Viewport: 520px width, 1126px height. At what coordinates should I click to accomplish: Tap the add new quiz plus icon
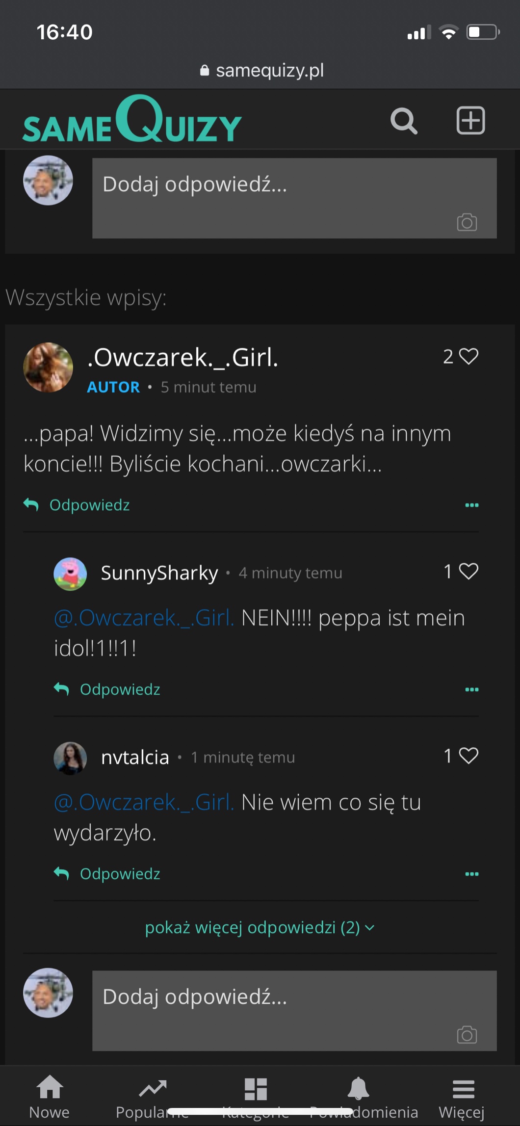tap(470, 121)
